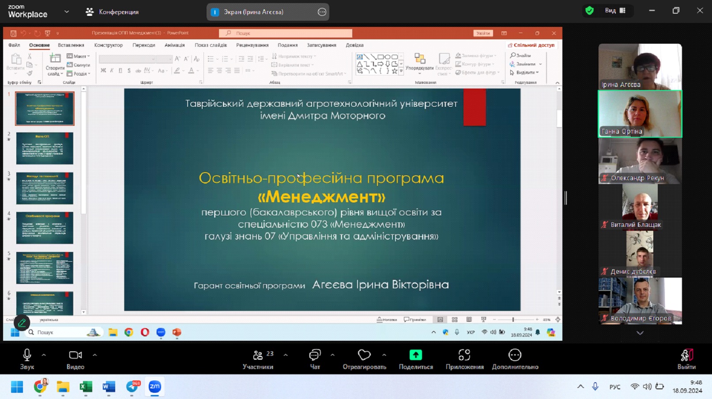This screenshot has height=399, width=712.
Task: Toggle text shadow (S) formatting
Action: click(129, 71)
